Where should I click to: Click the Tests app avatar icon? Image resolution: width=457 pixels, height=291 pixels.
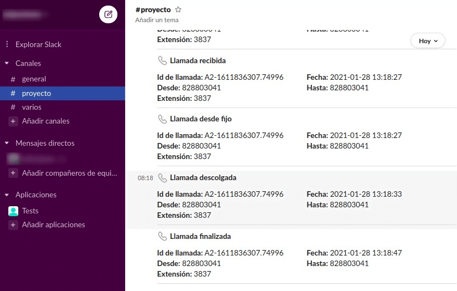13,211
